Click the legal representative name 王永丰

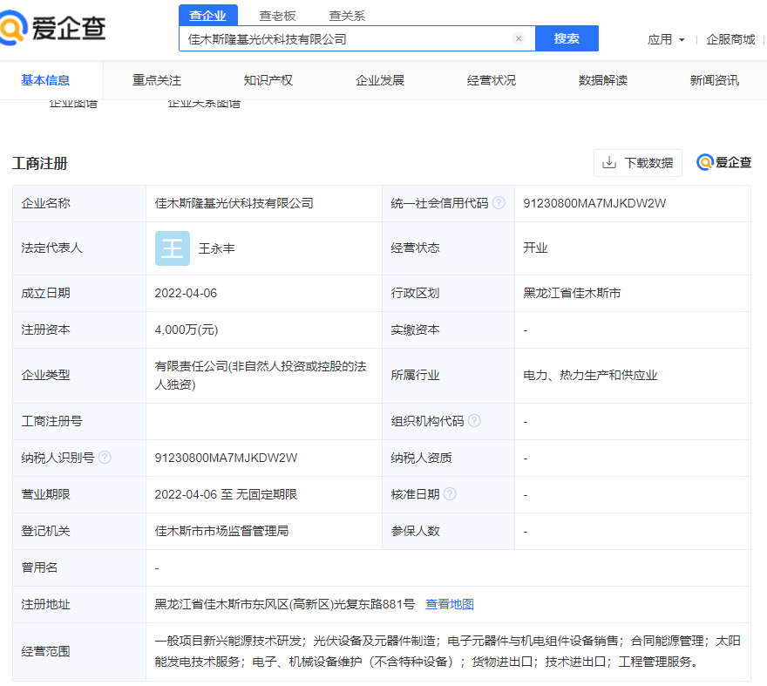pos(217,248)
